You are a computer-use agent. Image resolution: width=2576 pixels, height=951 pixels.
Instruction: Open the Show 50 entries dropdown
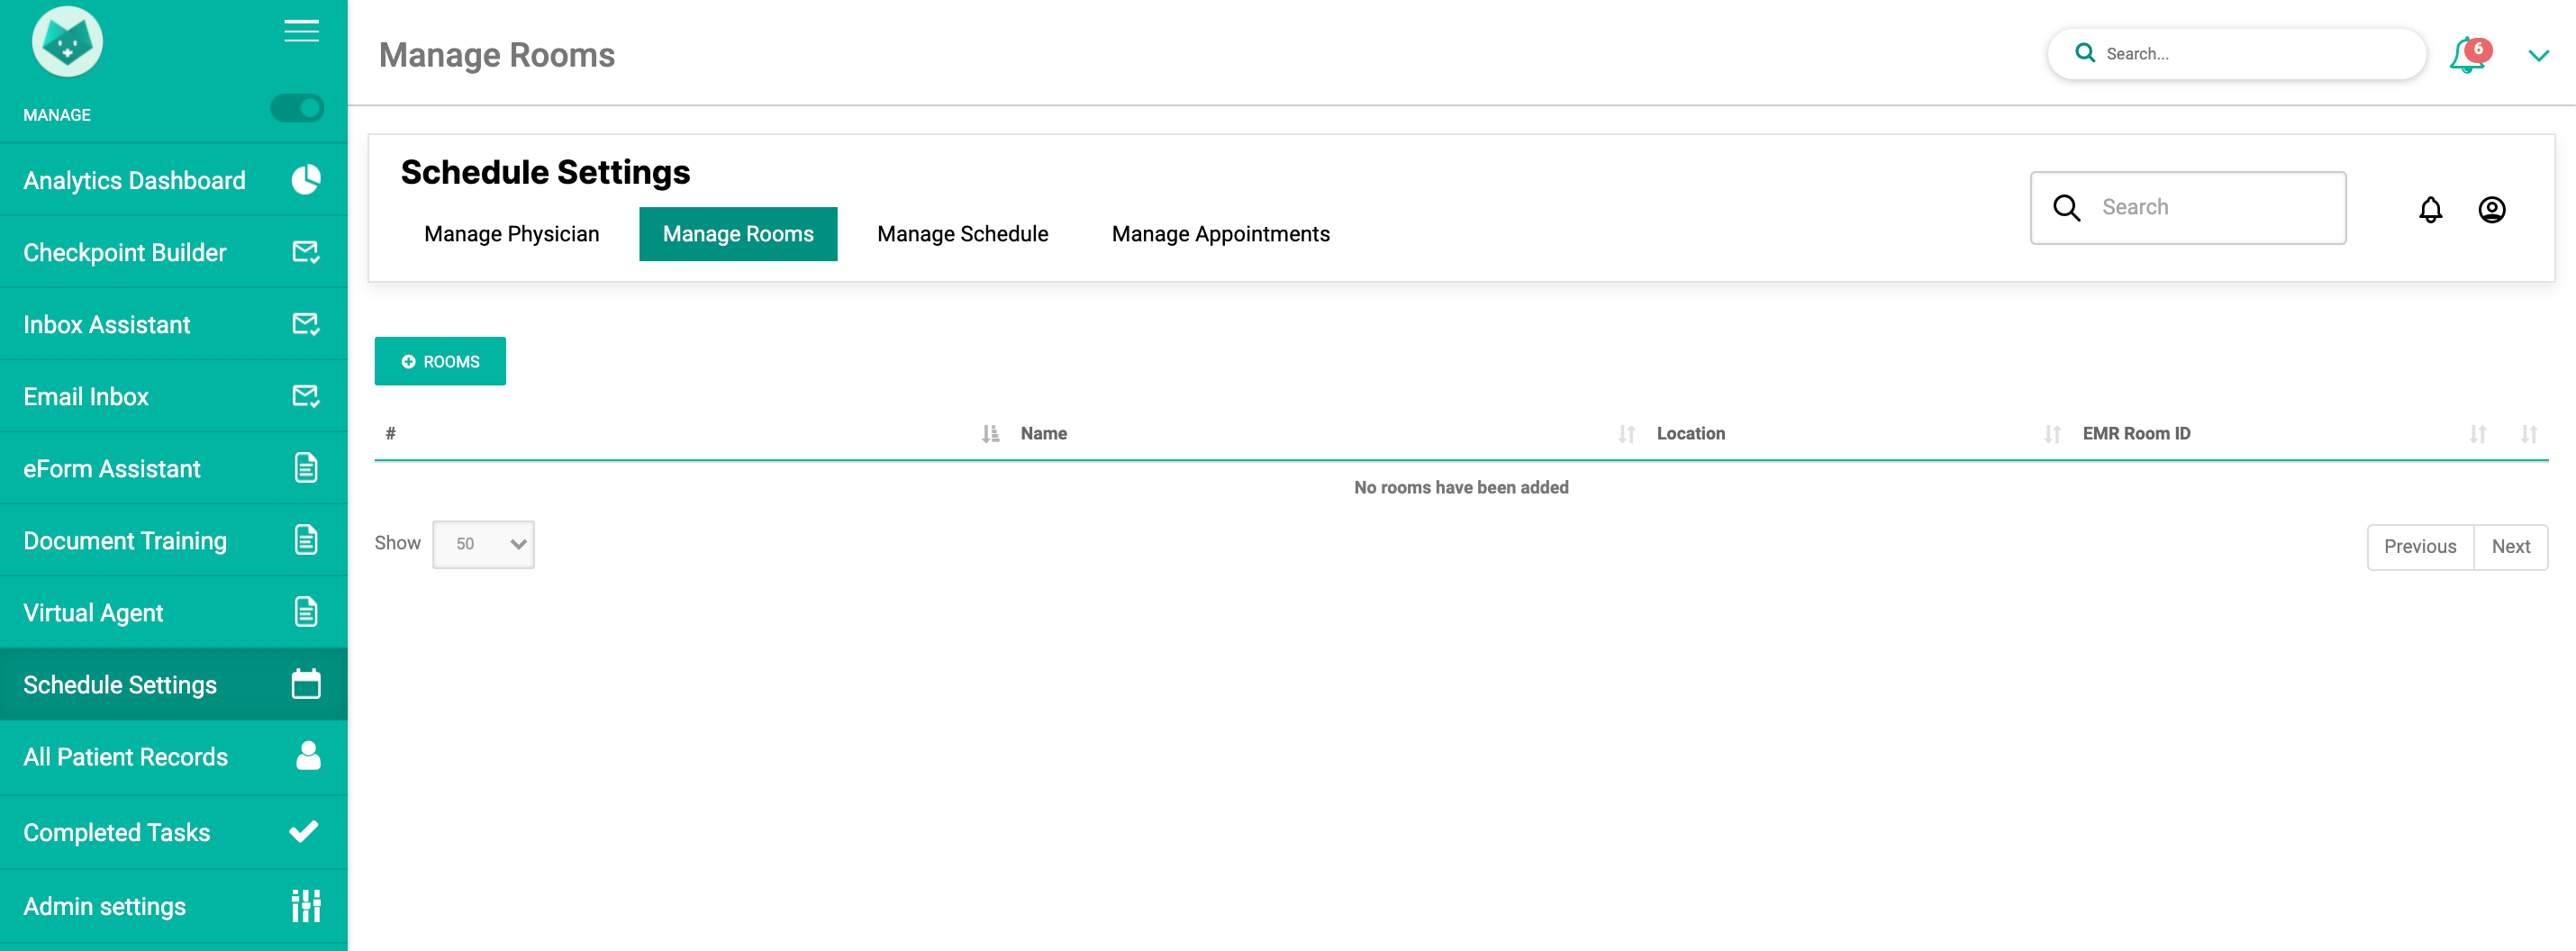coord(483,544)
